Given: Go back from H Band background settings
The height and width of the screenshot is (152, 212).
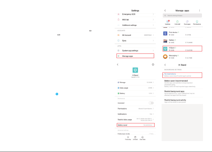Looking at the screenshot, I should coord(165,65).
